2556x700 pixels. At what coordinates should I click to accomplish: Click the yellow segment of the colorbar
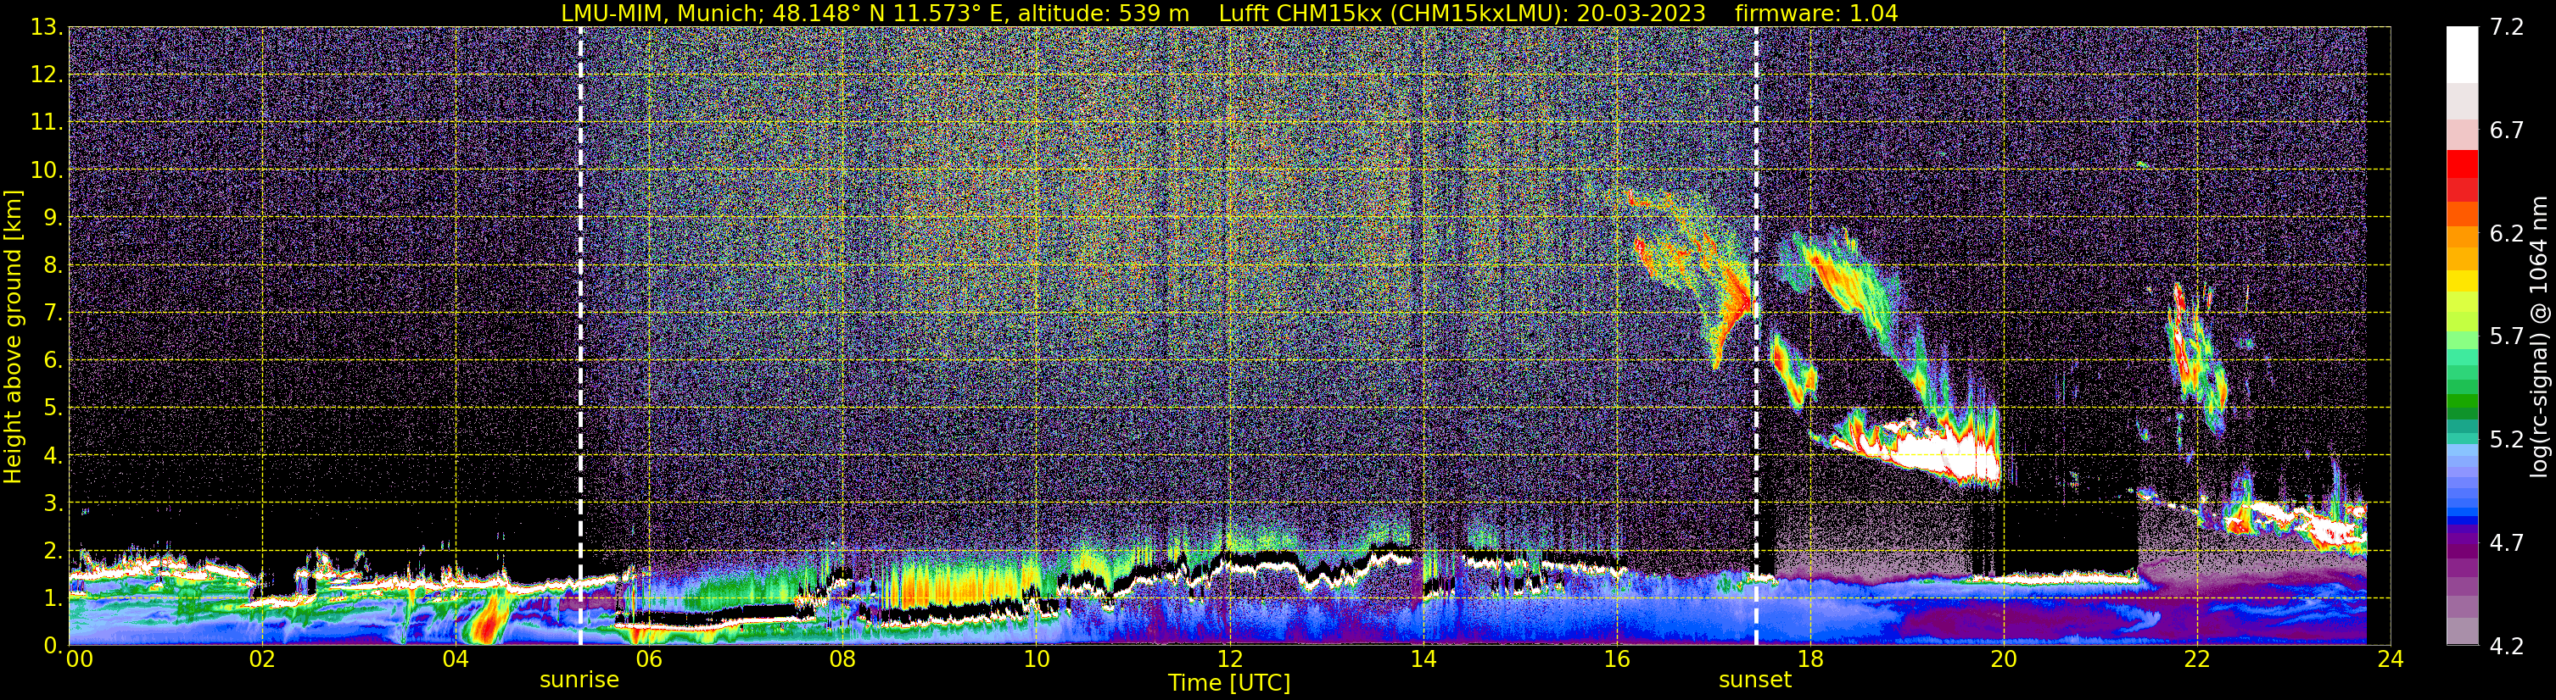coord(2462,281)
